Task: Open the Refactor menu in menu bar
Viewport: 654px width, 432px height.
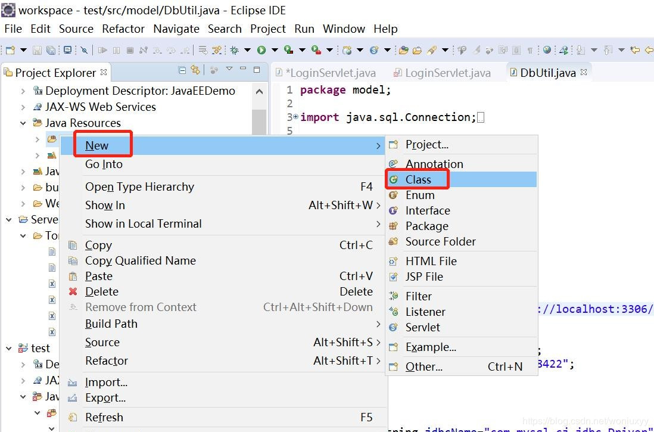Action: [123, 29]
